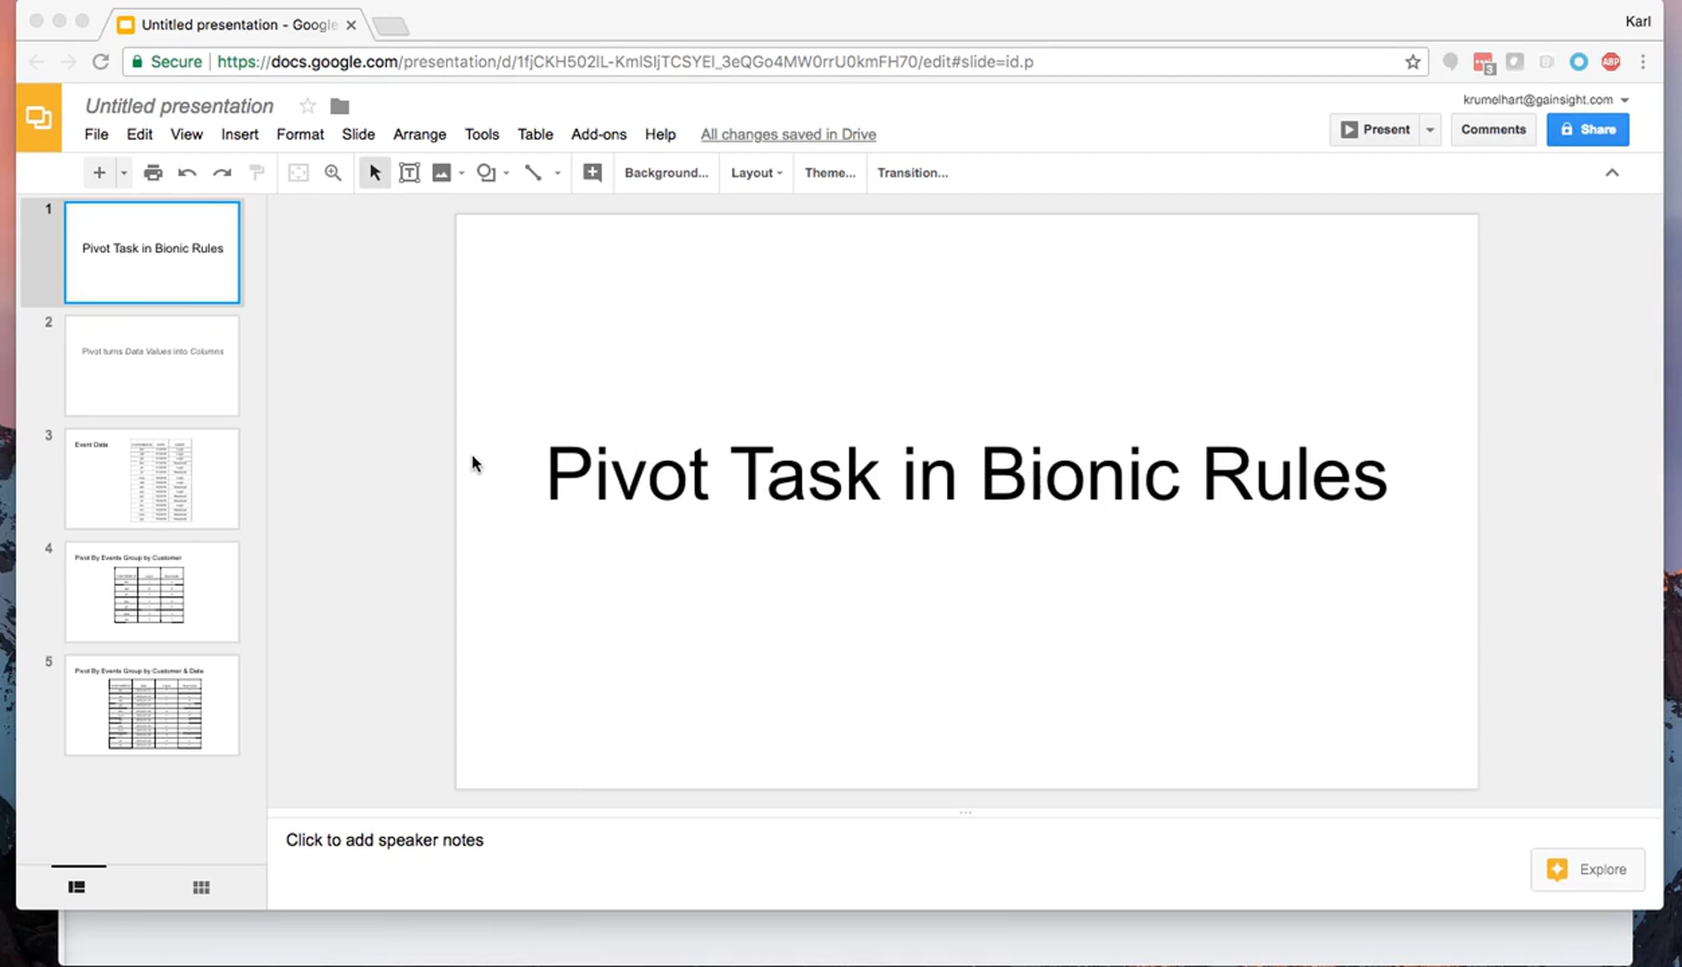Click the Explore button
1682x967 pixels.
click(1587, 870)
